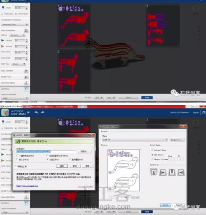Image resolution: width=206 pixels, height=215 pixels.
Task: Open Modify Form tool in upper screenshot
Action: tap(26, 77)
